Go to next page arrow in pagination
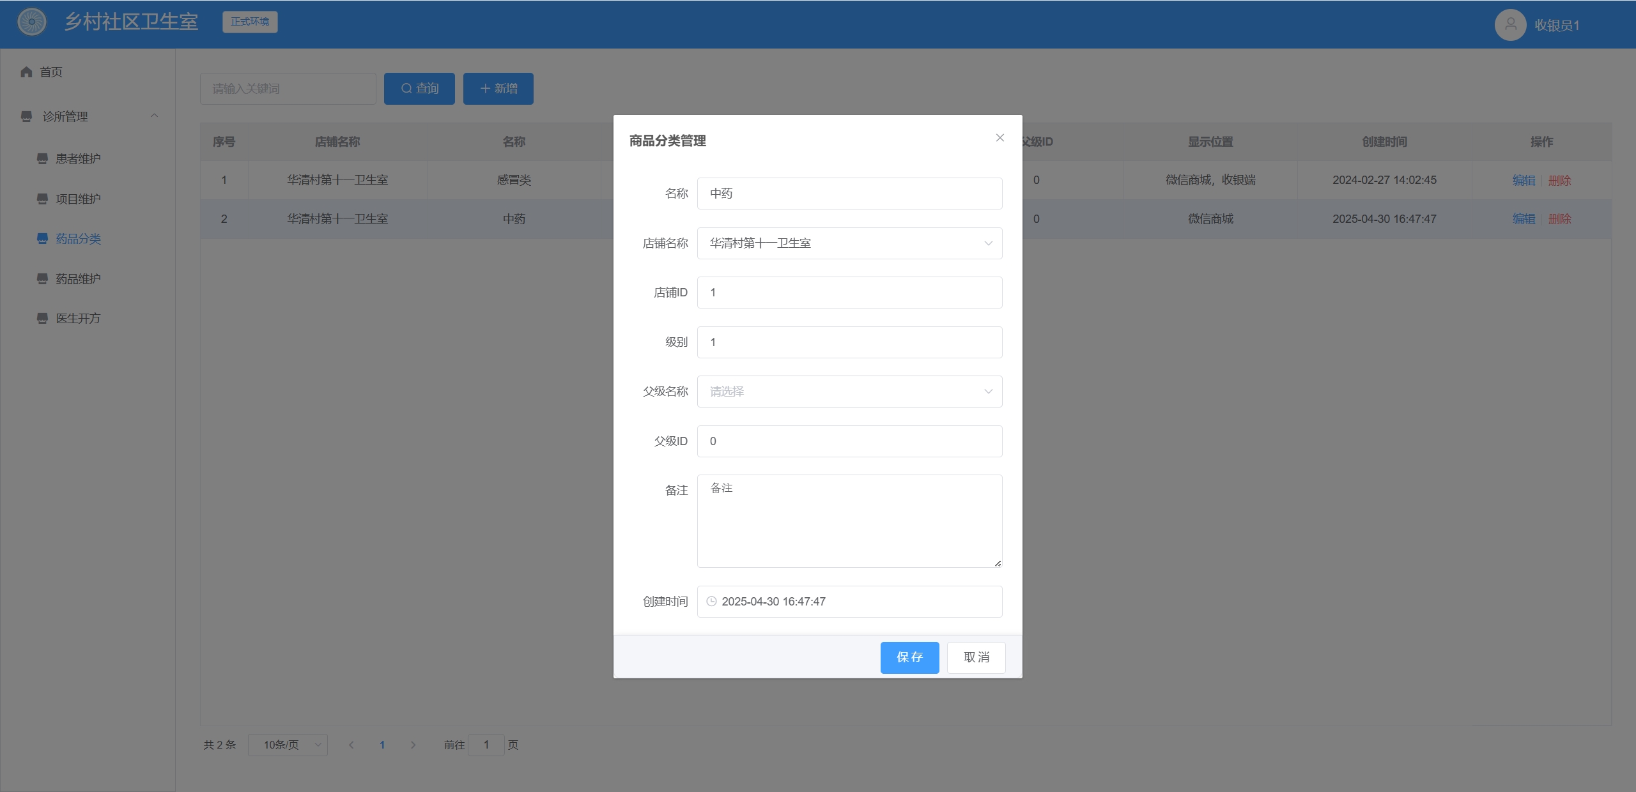1636x792 pixels. pyautogui.click(x=413, y=745)
